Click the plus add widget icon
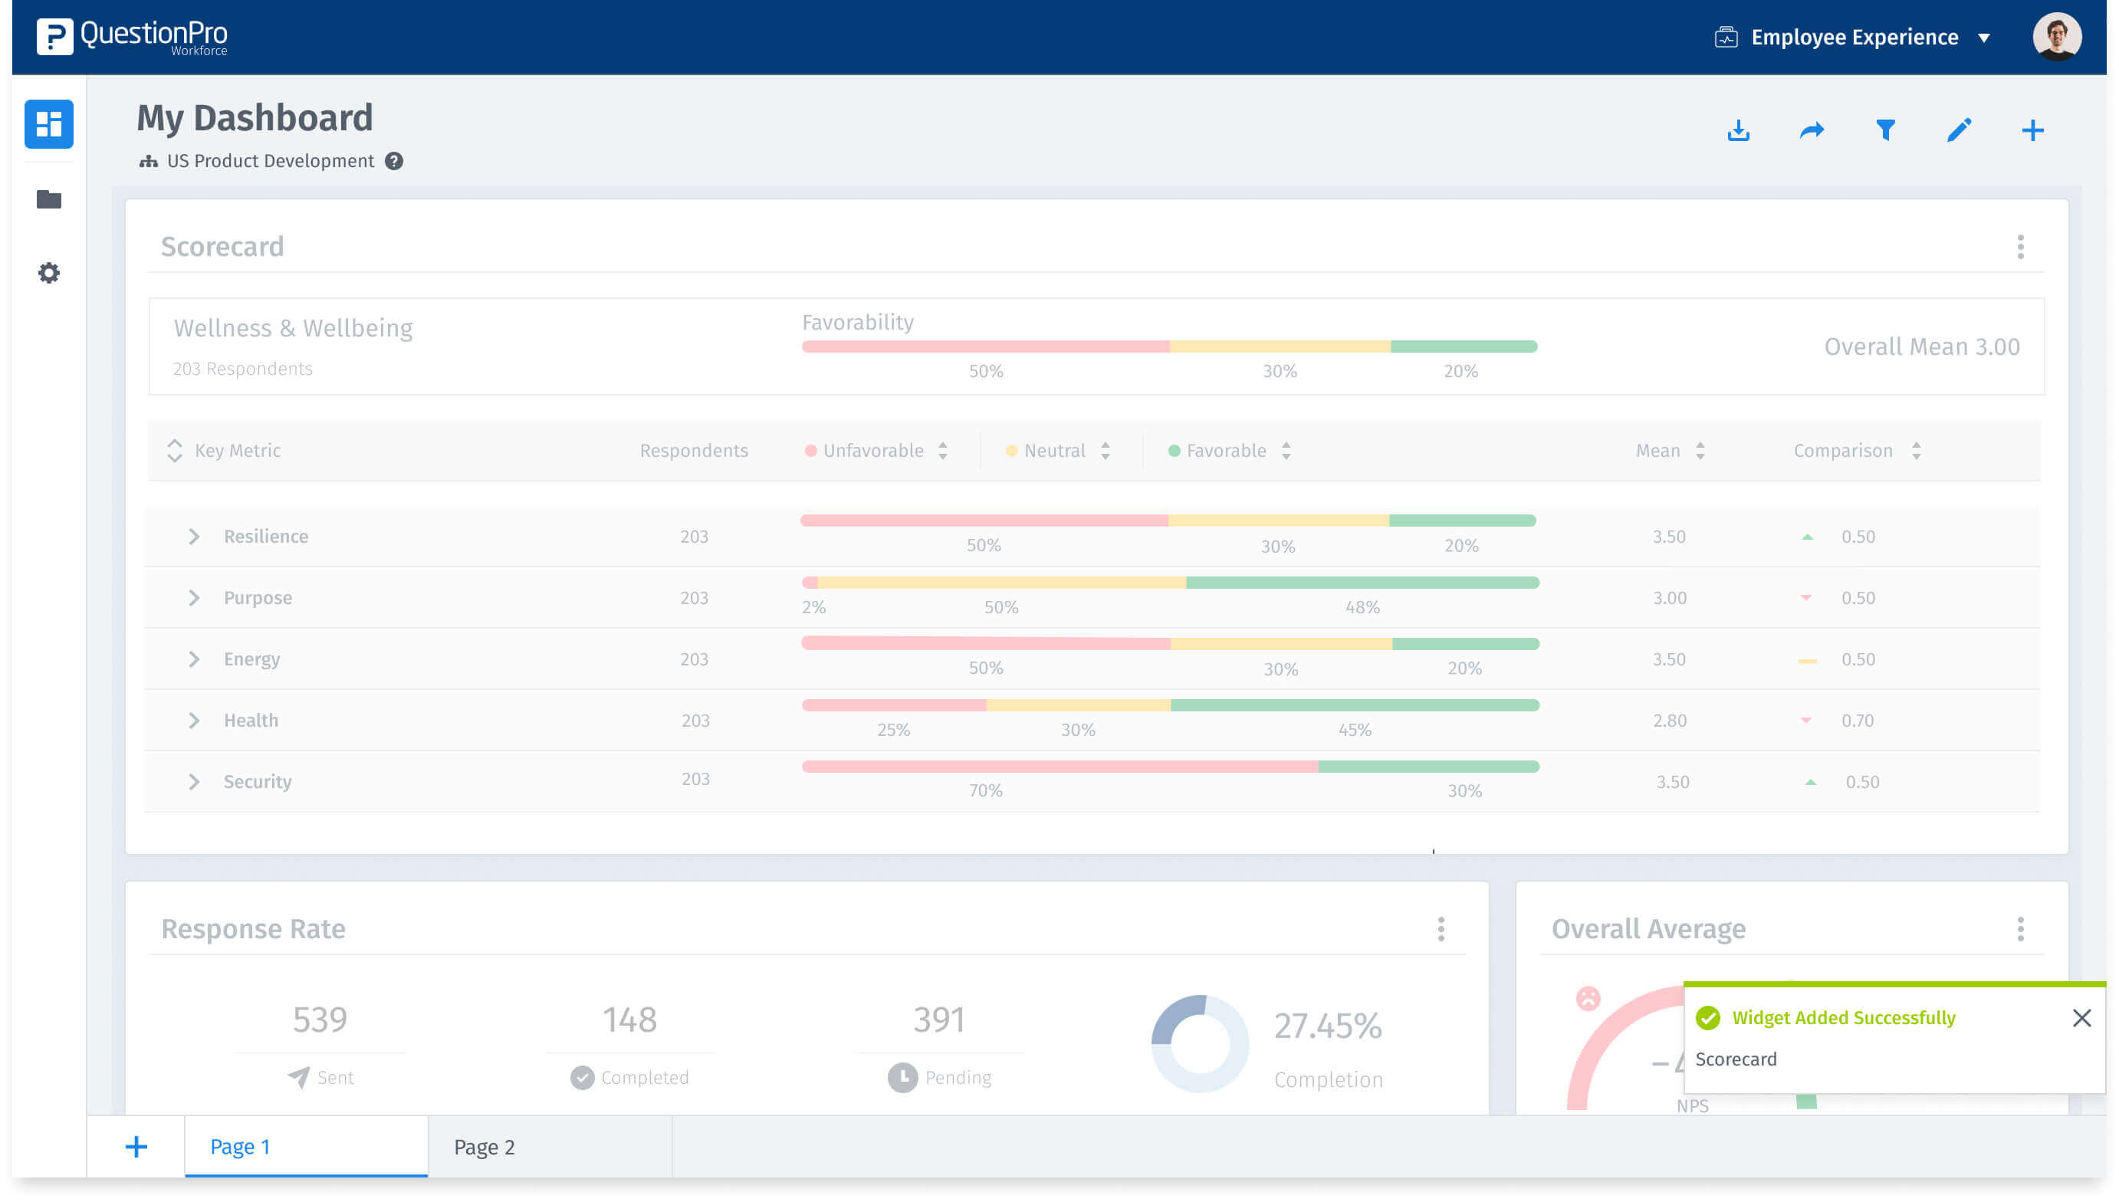 coord(2032,130)
